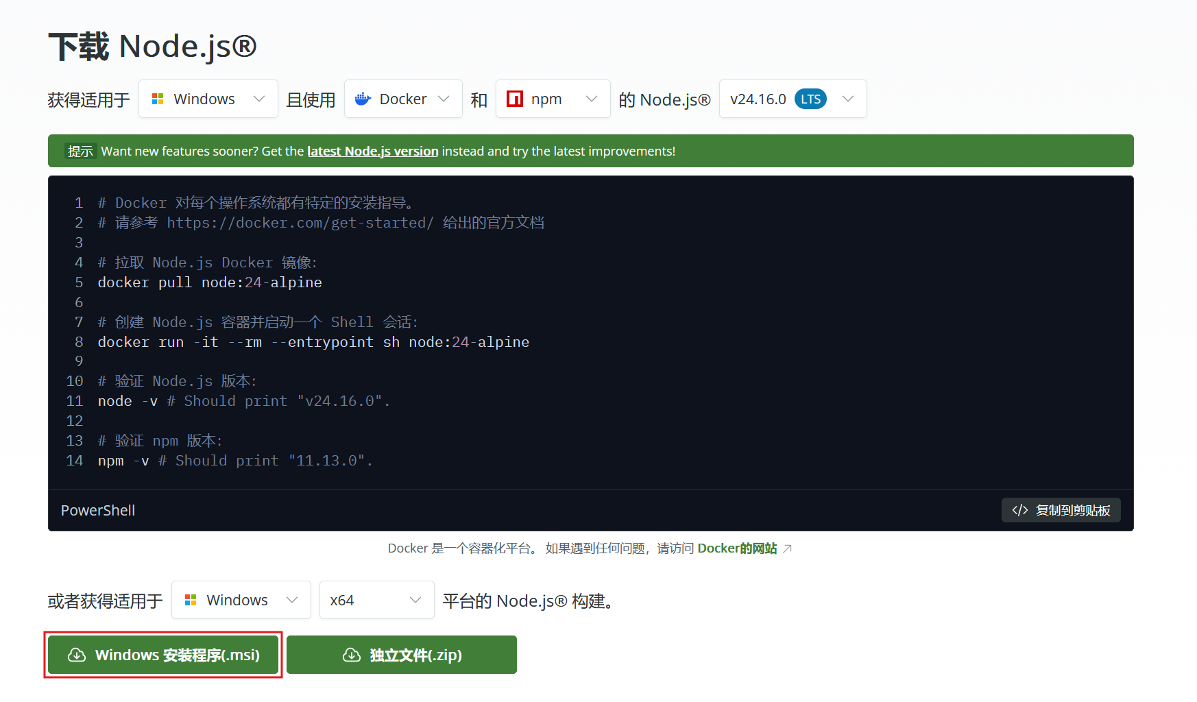Screen dimensions: 1197x702
Task: Click the https://docker.com/get-started/ comment line
Action: (x=321, y=223)
